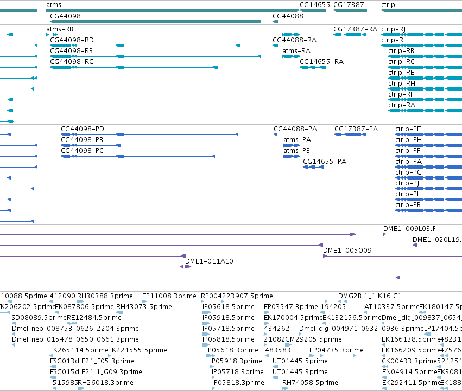Select EST EP04735.3prime
The image size is (462, 391).
pos(333,356)
